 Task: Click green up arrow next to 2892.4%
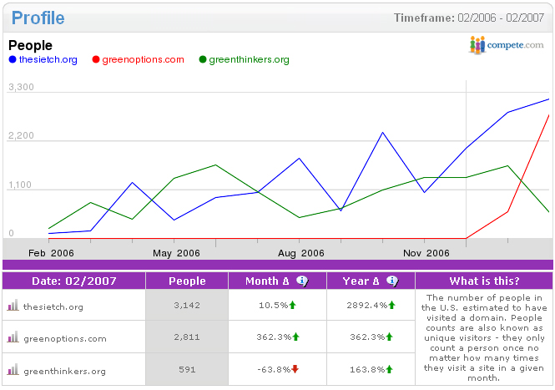click(391, 305)
